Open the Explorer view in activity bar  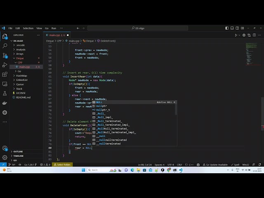(5, 36)
